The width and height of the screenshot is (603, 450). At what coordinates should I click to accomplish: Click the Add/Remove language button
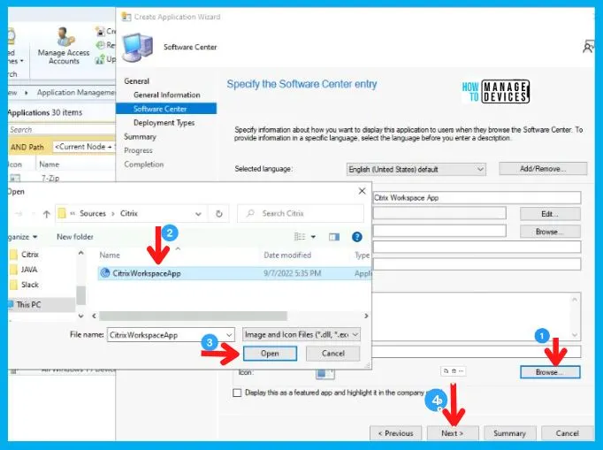coord(543,169)
